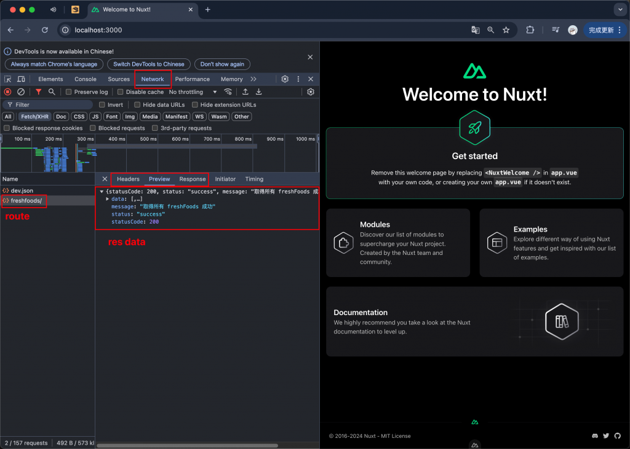Clear the network log
Image resolution: width=630 pixels, height=449 pixels.
(x=21, y=92)
